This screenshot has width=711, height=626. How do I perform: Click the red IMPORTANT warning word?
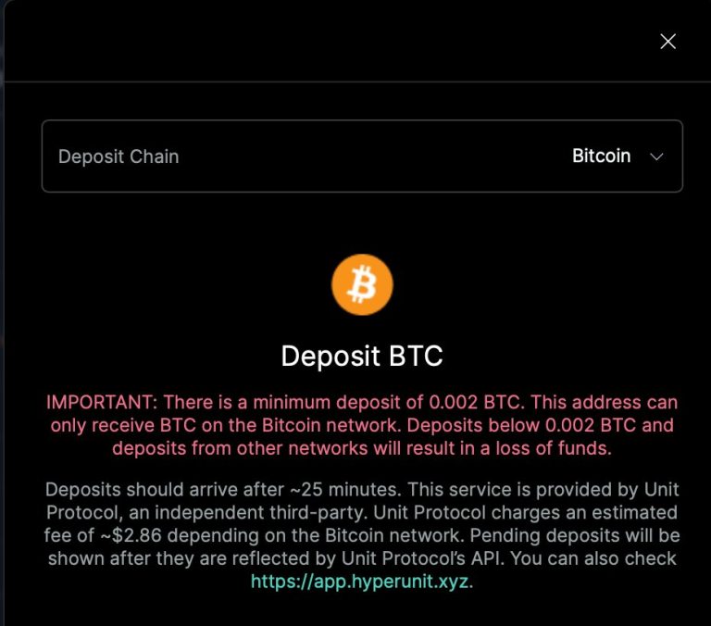coord(98,403)
